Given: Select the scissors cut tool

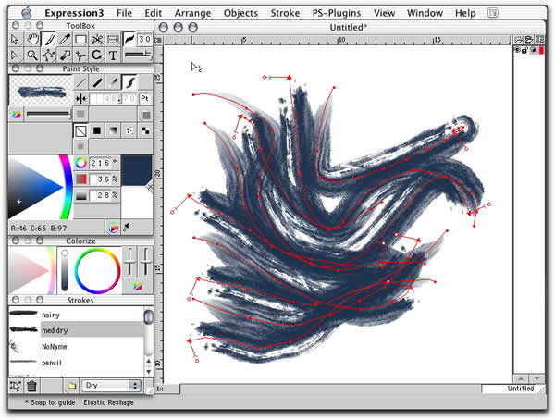Looking at the screenshot, I should click(96, 39).
